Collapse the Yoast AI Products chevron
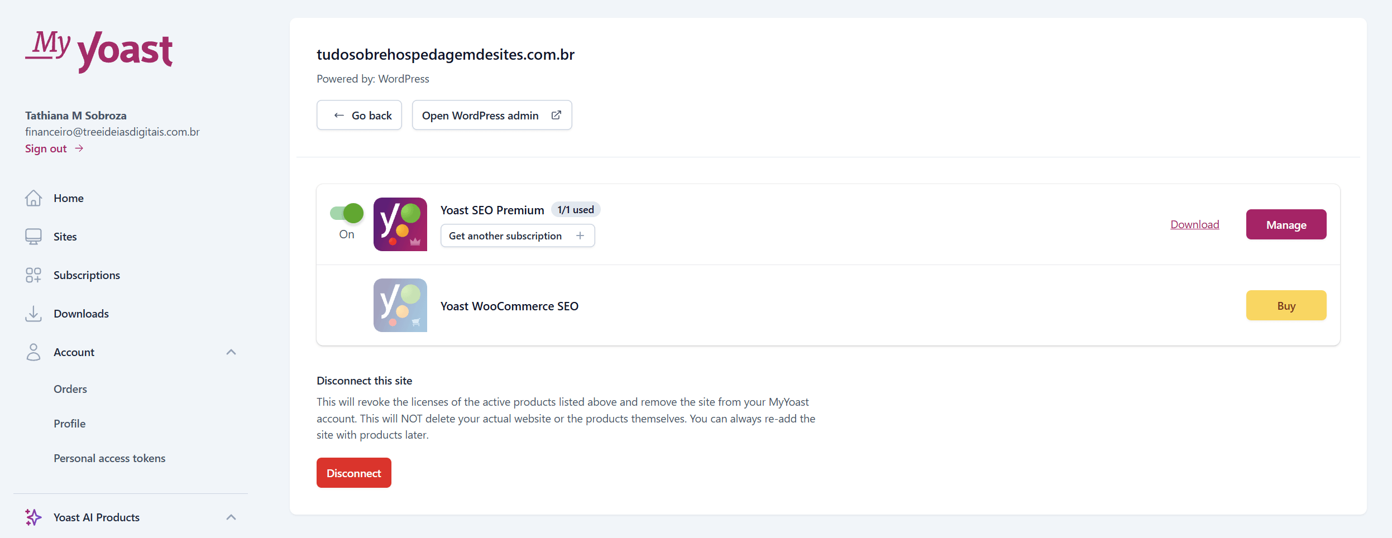The height and width of the screenshot is (538, 1392). click(231, 517)
